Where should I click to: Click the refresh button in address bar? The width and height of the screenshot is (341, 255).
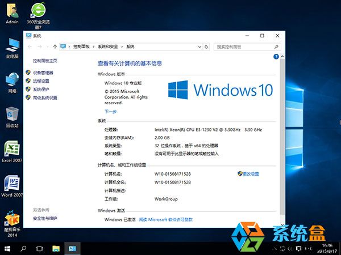[206, 46]
